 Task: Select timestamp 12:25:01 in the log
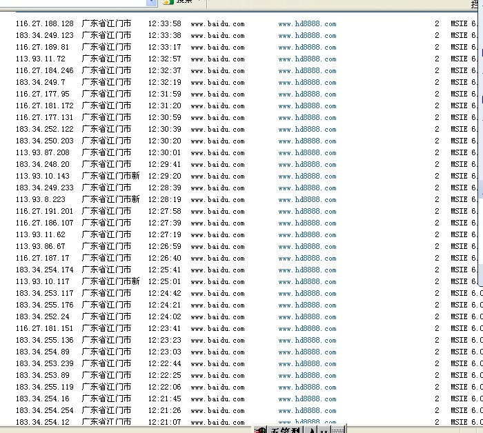coord(165,281)
